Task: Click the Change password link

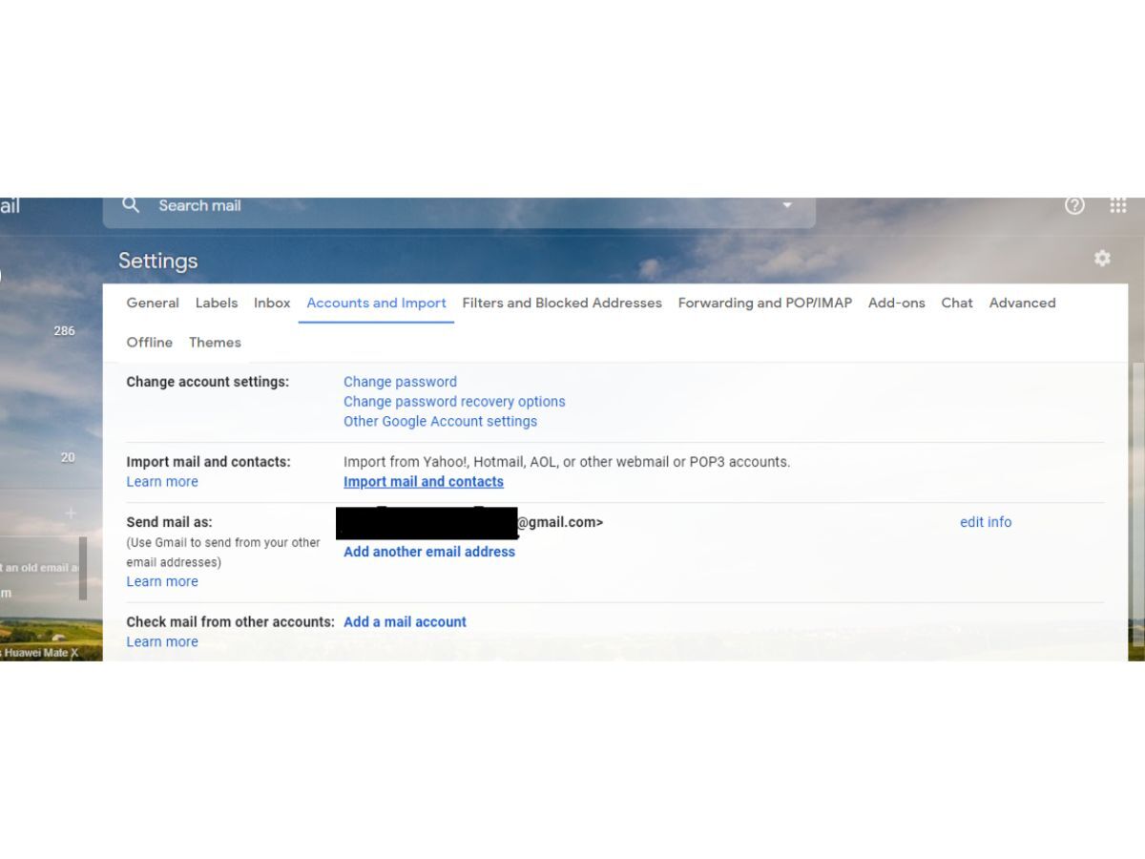Action: click(x=400, y=382)
